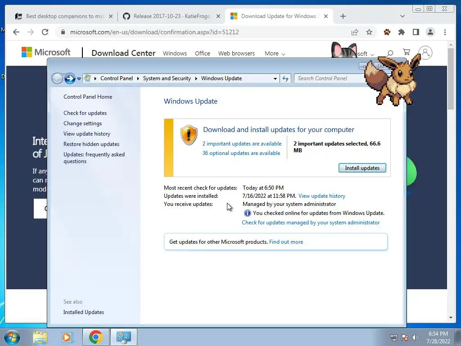The width and height of the screenshot is (461, 346).
Task: Open 36 optional updates are available
Action: (x=241, y=153)
